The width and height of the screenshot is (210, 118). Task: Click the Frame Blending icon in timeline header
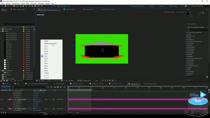(58, 87)
